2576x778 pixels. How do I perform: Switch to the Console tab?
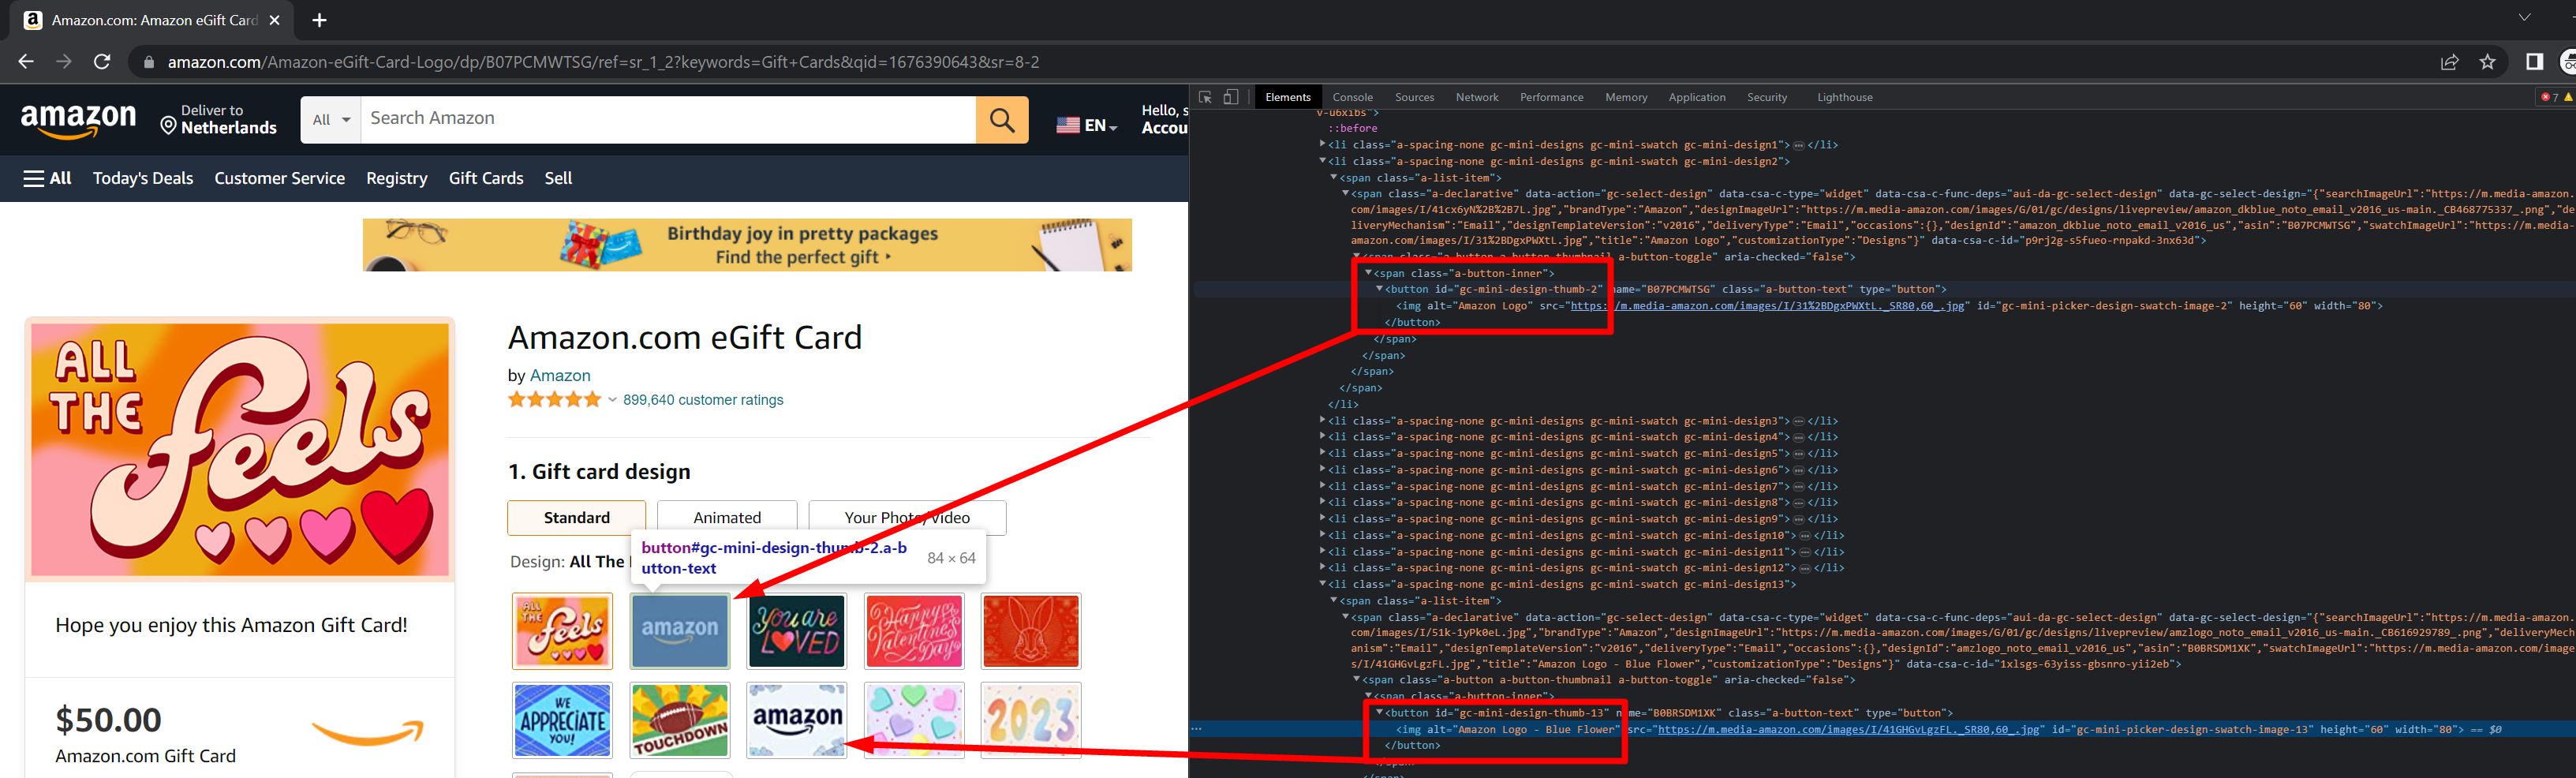coord(1352,97)
